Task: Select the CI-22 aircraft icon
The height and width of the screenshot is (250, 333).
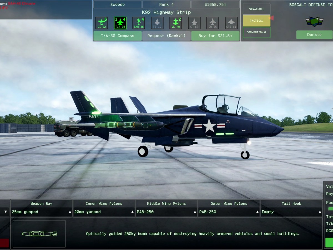Action: tap(102, 23)
